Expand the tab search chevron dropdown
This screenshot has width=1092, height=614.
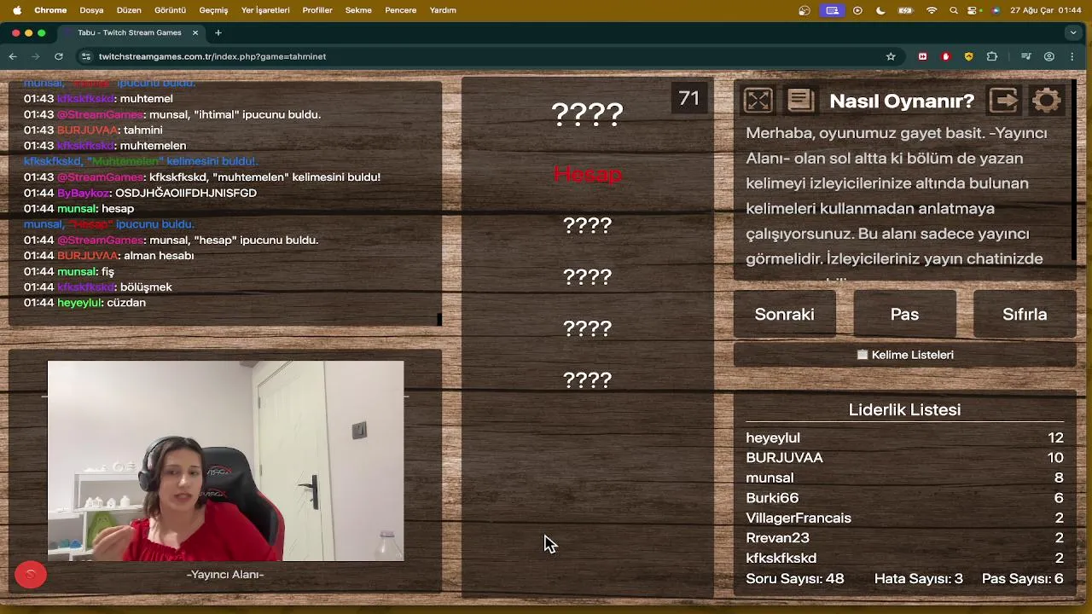[1073, 32]
